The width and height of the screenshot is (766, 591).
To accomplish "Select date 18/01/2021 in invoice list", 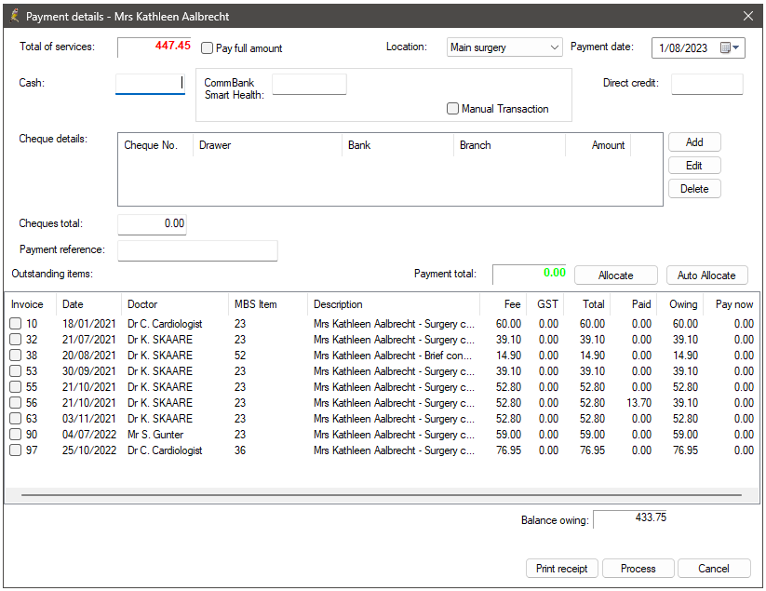I will point(89,324).
